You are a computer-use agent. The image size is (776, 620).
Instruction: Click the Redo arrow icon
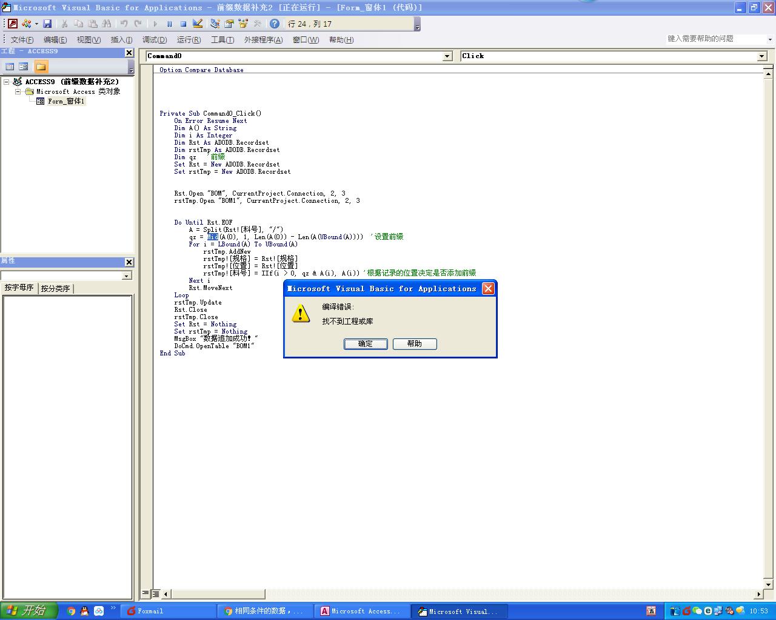pos(138,24)
